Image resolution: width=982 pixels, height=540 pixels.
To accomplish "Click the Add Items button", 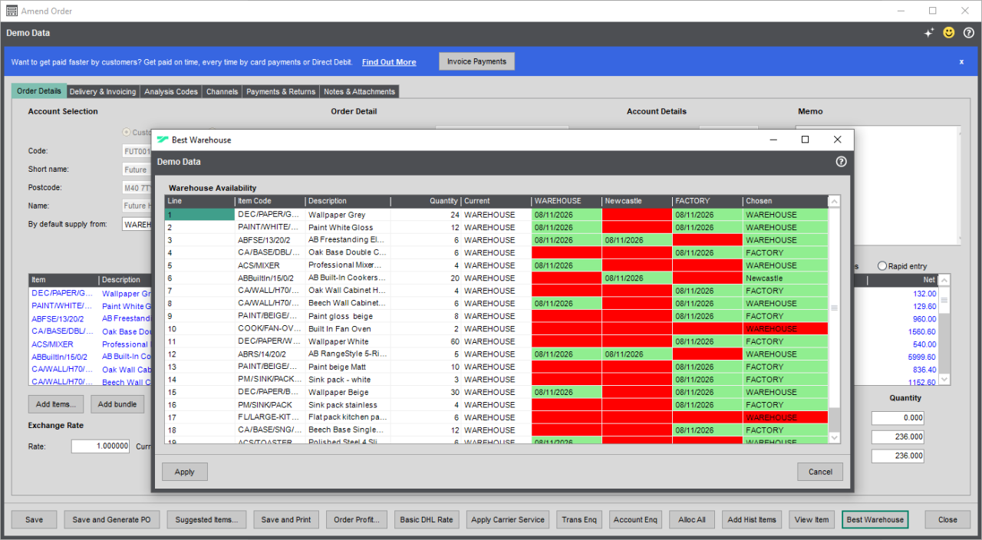I will 56,404.
